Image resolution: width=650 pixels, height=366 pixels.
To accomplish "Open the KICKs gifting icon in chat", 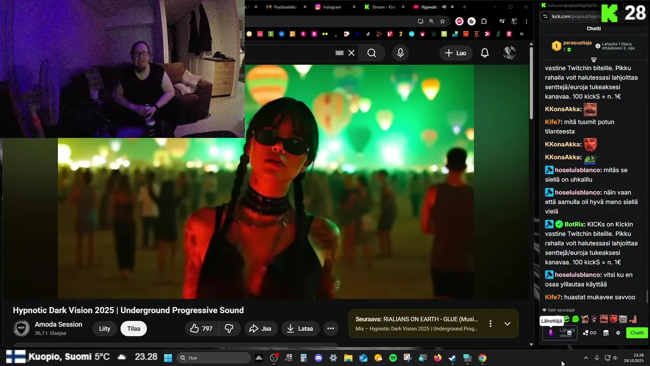I will pos(590,333).
